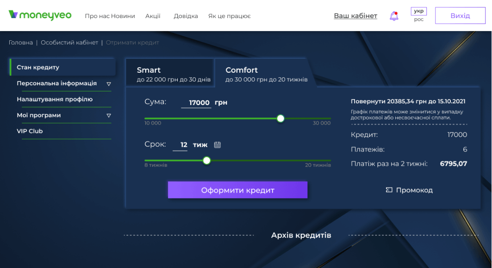Viewport: 492px width, 268px height.
Task: Switch language to укр
Action: (x=418, y=11)
